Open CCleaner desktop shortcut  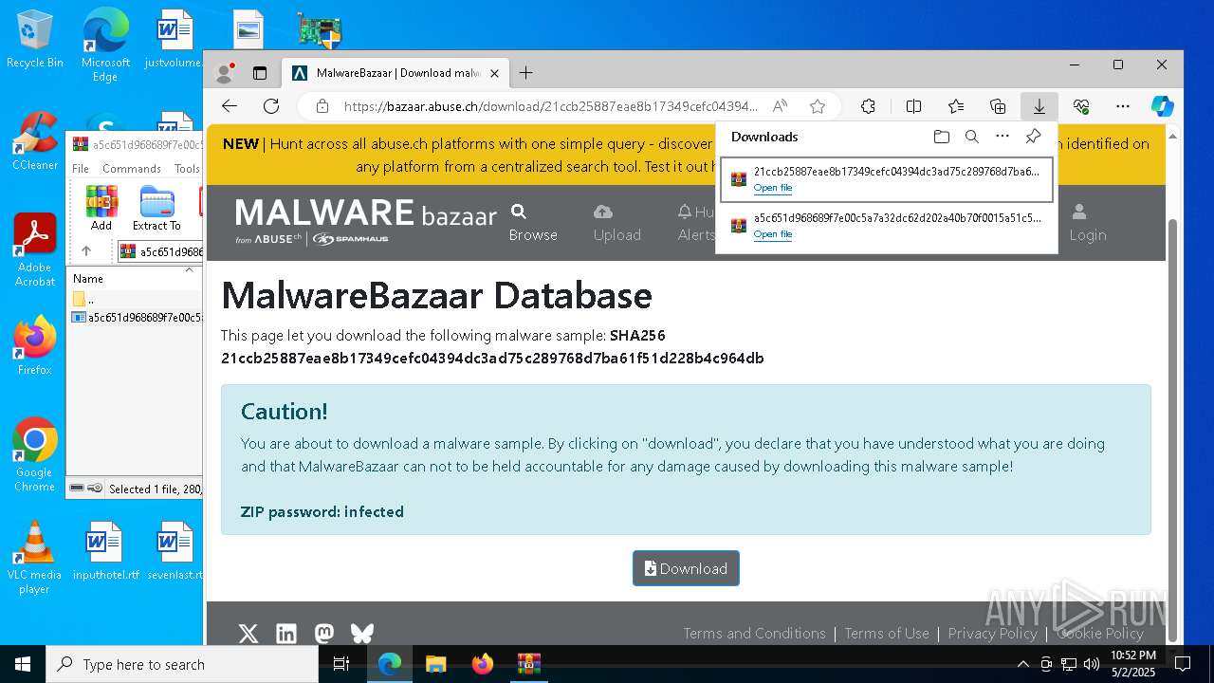35,140
